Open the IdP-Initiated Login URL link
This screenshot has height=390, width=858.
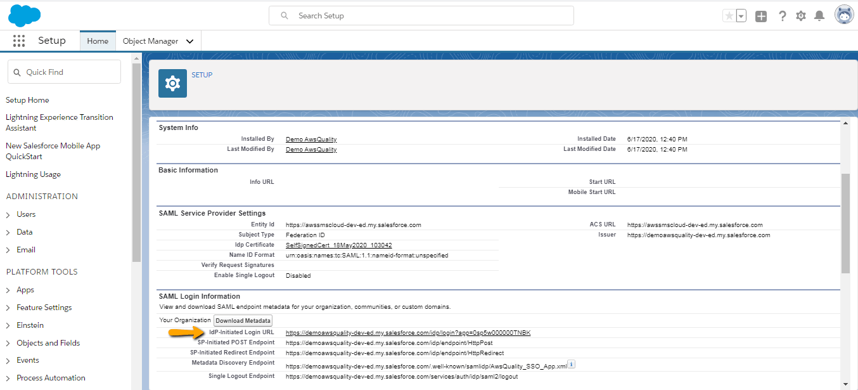click(408, 332)
